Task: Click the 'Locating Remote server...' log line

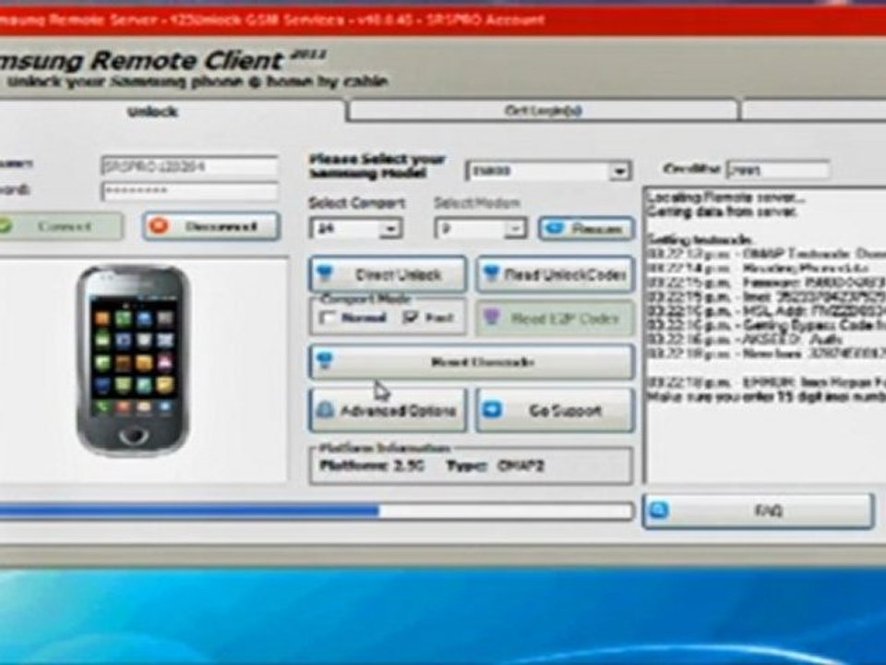Action: click(x=725, y=198)
